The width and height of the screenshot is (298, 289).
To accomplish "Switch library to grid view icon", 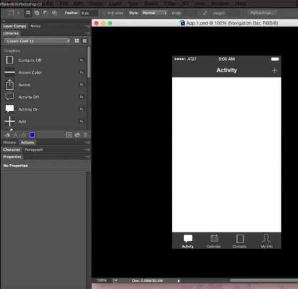I will coord(77,41).
